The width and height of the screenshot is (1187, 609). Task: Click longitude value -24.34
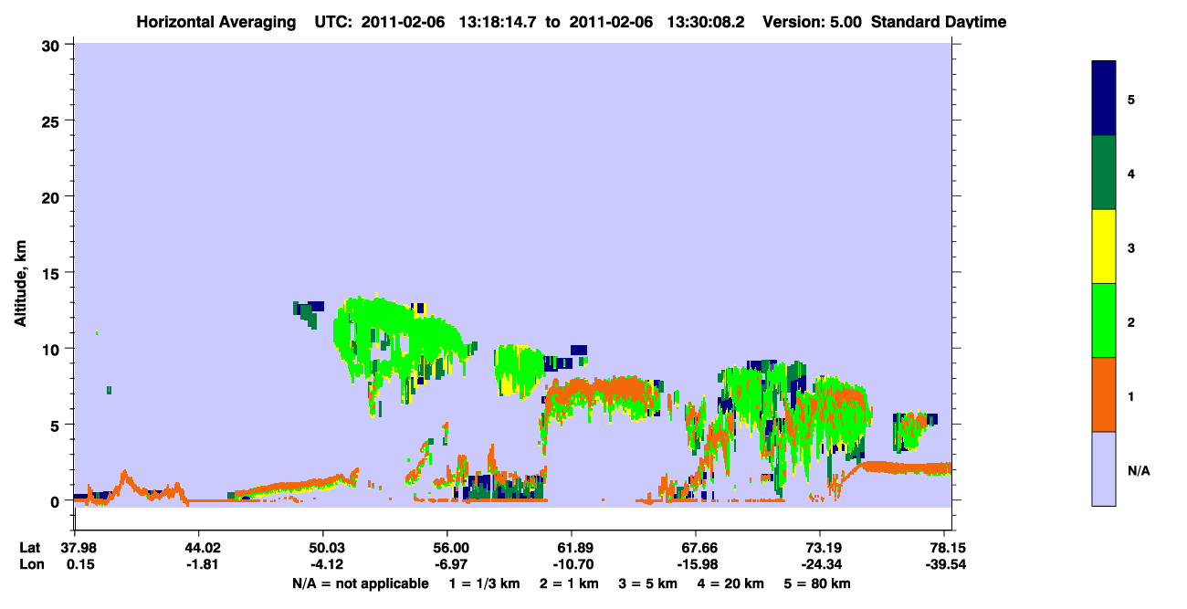[820, 564]
